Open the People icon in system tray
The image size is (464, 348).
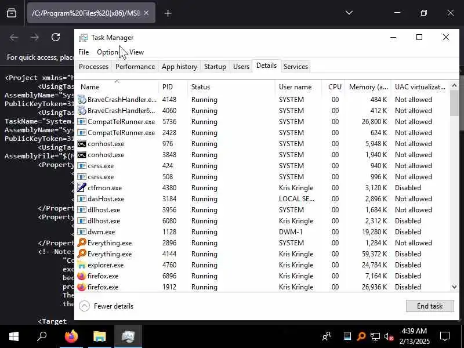[x=327, y=336]
